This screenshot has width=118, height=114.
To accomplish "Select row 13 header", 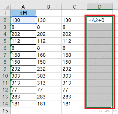I will pos(5,97).
